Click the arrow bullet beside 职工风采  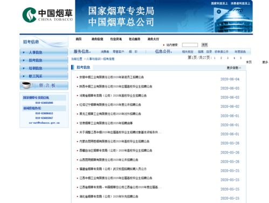point(24,76)
